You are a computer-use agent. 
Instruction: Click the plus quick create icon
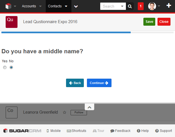[x=169, y=5]
